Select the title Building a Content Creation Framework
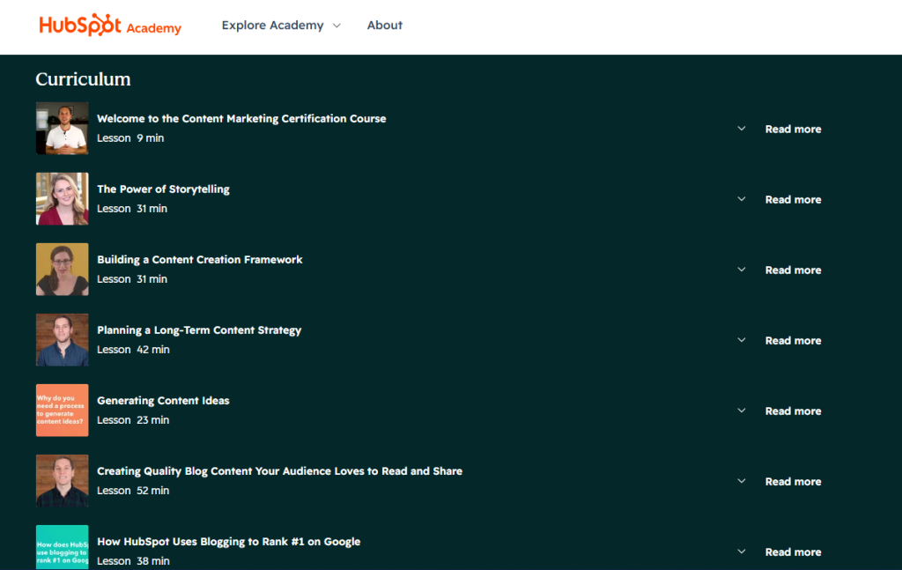The width and height of the screenshot is (902, 570). click(200, 259)
